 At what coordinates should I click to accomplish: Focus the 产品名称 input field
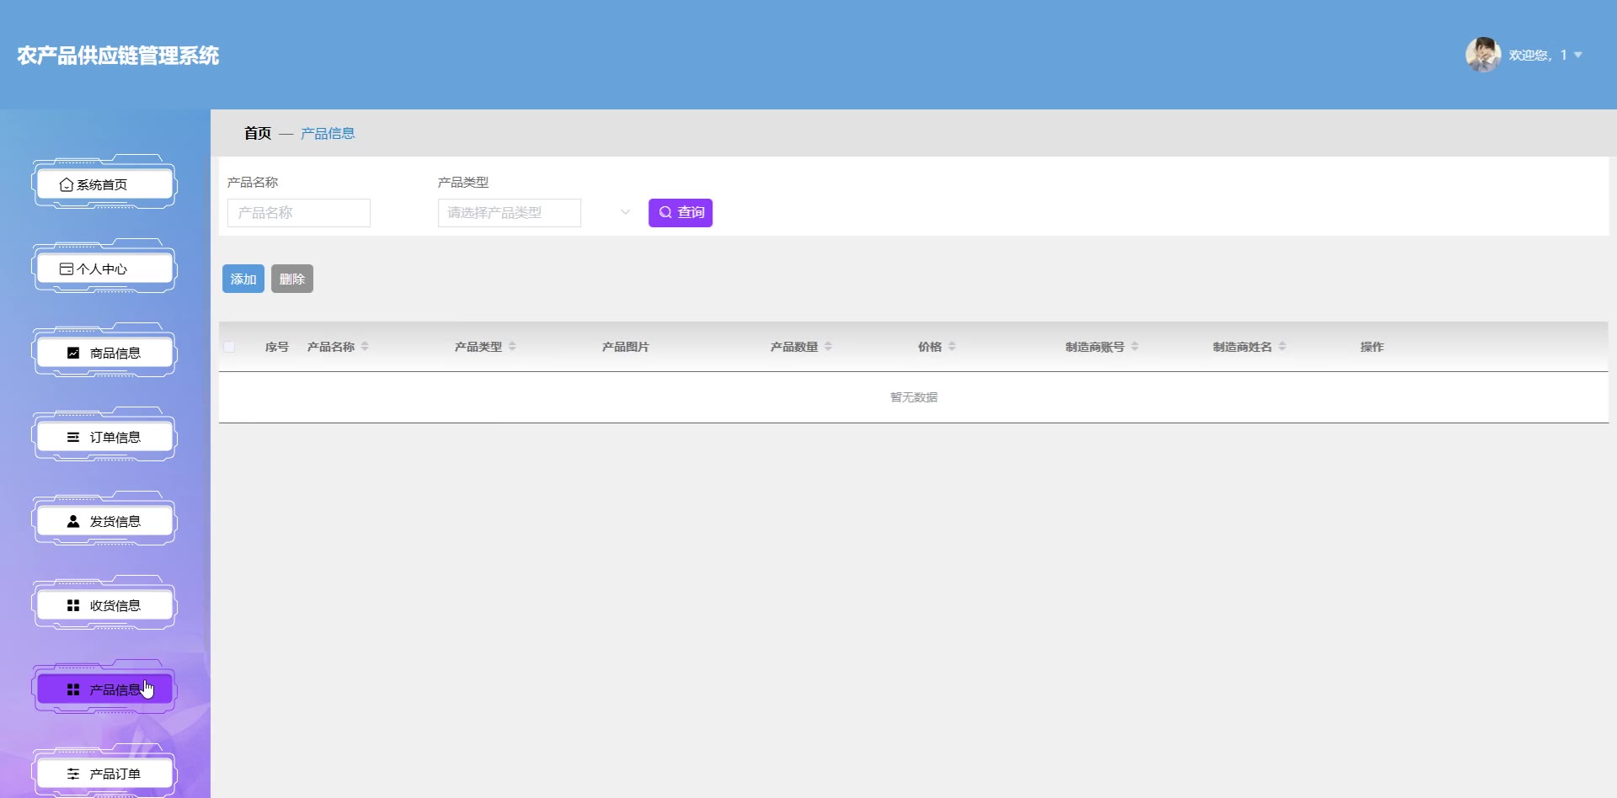click(x=299, y=212)
